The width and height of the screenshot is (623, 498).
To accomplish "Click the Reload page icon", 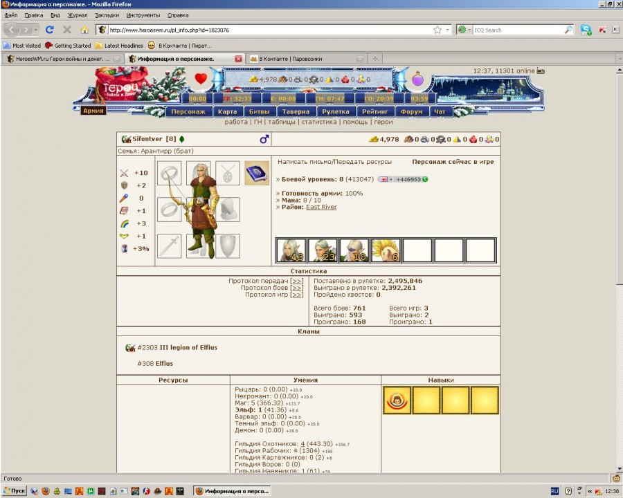I will 50,30.
